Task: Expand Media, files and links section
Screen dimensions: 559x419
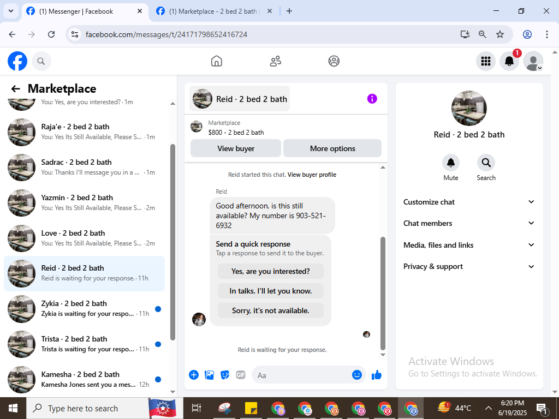Action: [469, 245]
